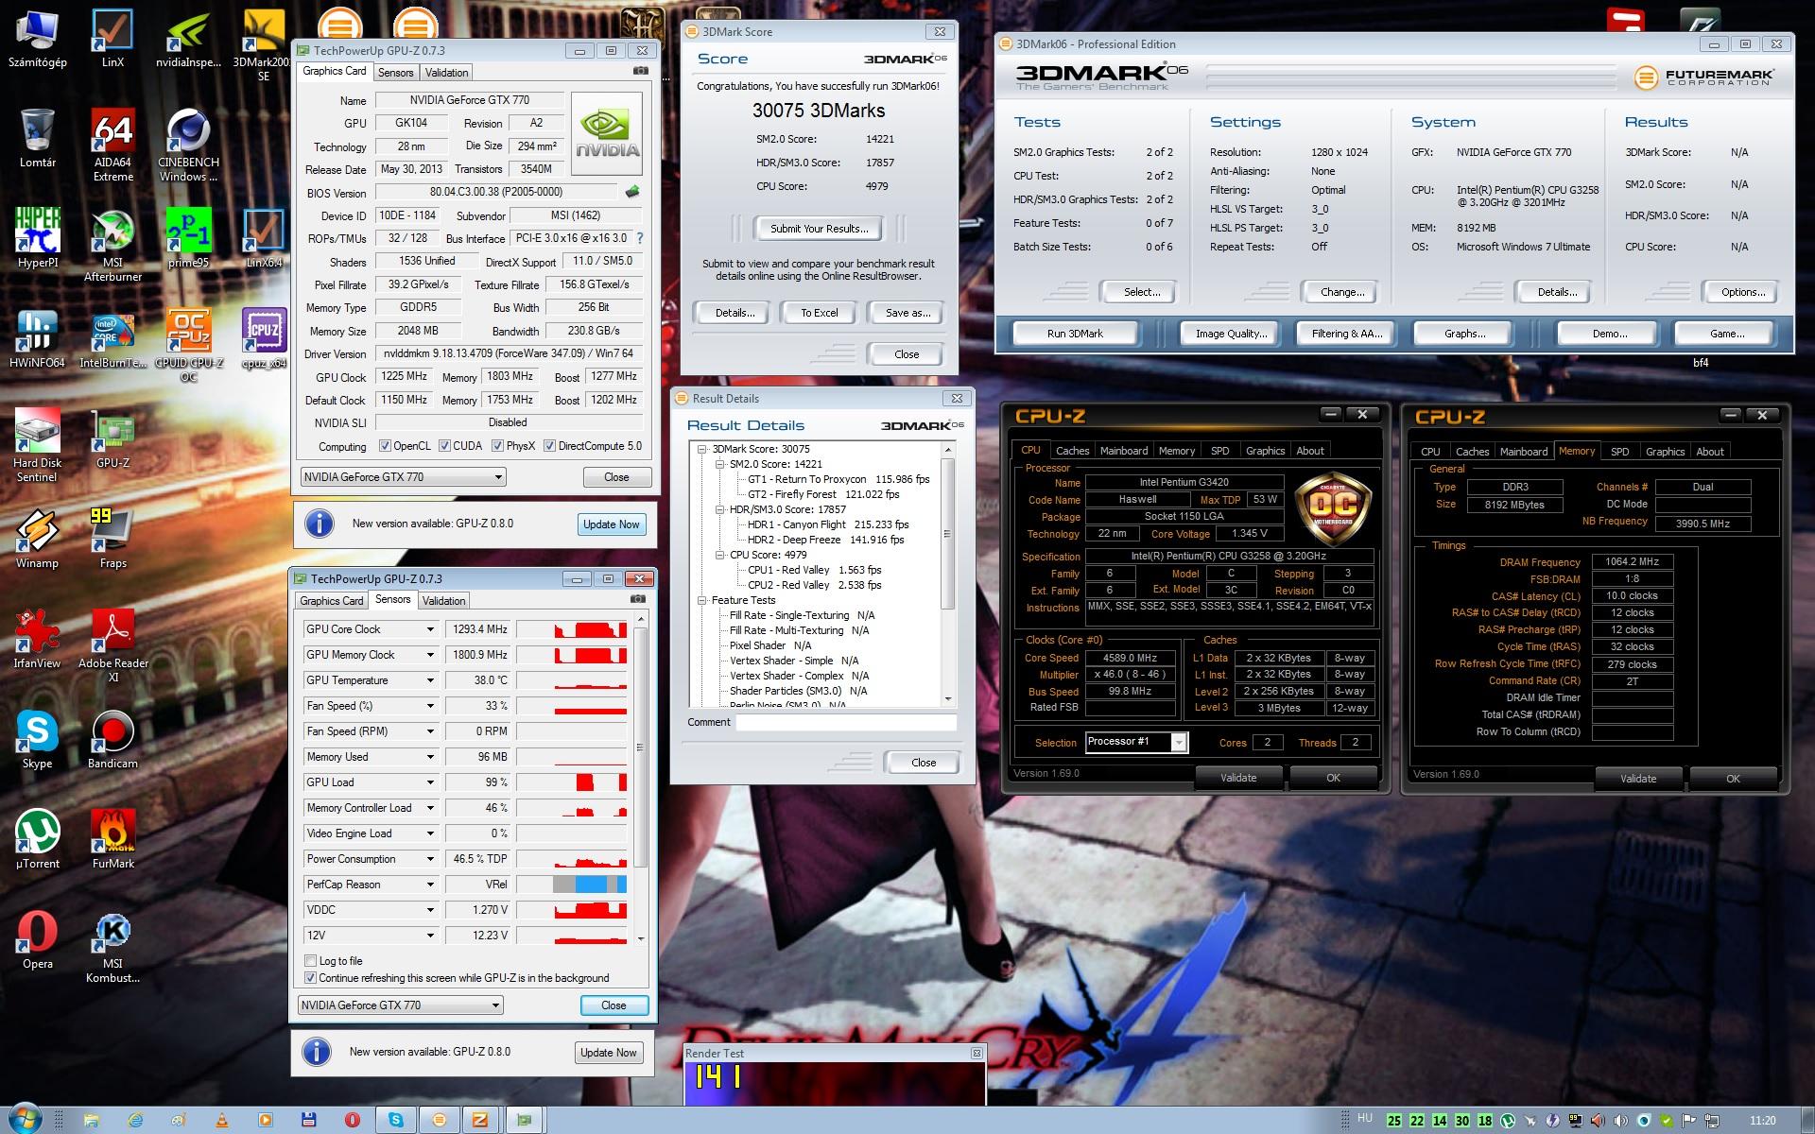1815x1134 pixels.
Task: Open the IrfanView desktop icon
Action: [37, 639]
